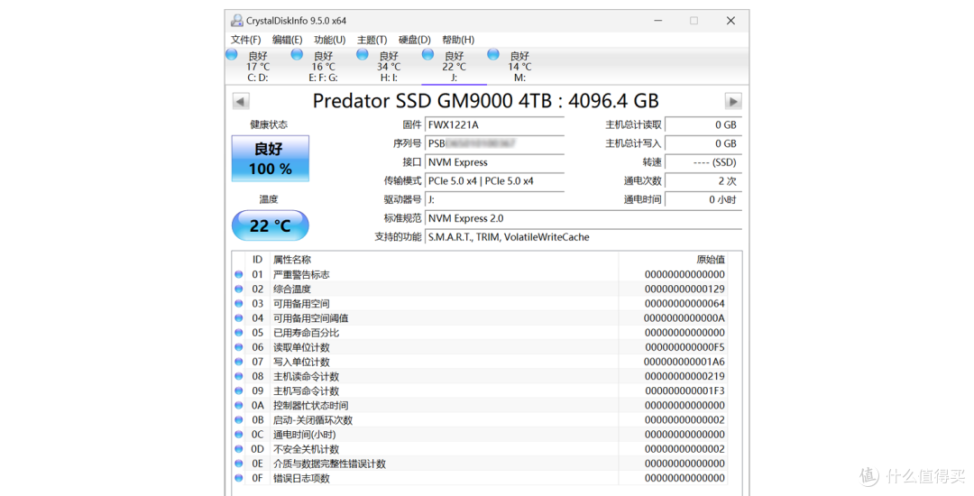Image resolution: width=974 pixels, height=496 pixels.
Task: Go to previous disk with left arrow
Action: (x=241, y=101)
